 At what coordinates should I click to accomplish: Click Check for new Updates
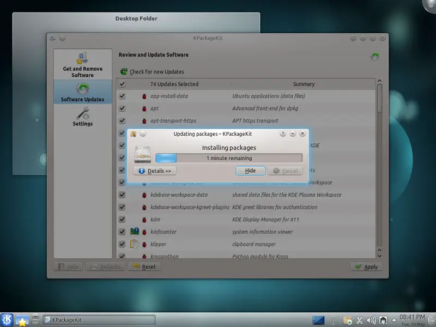click(x=153, y=72)
